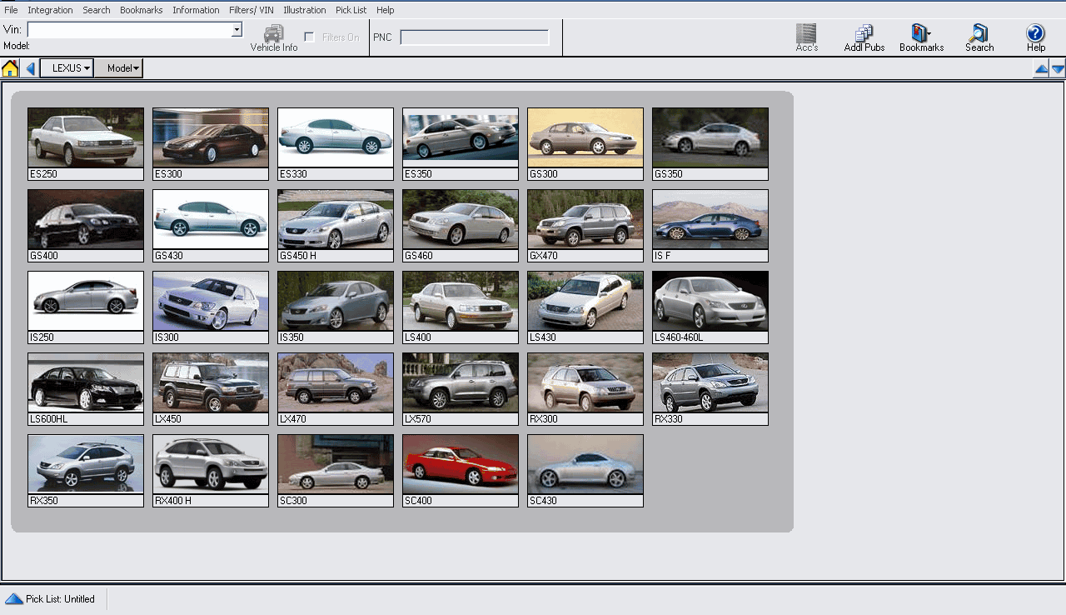Open Vehicle Info from the toolbar
The image size is (1066, 615).
(273, 38)
